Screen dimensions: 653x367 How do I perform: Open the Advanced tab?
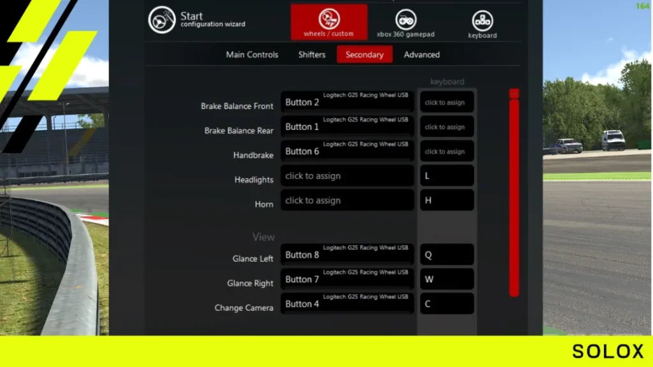(x=422, y=55)
